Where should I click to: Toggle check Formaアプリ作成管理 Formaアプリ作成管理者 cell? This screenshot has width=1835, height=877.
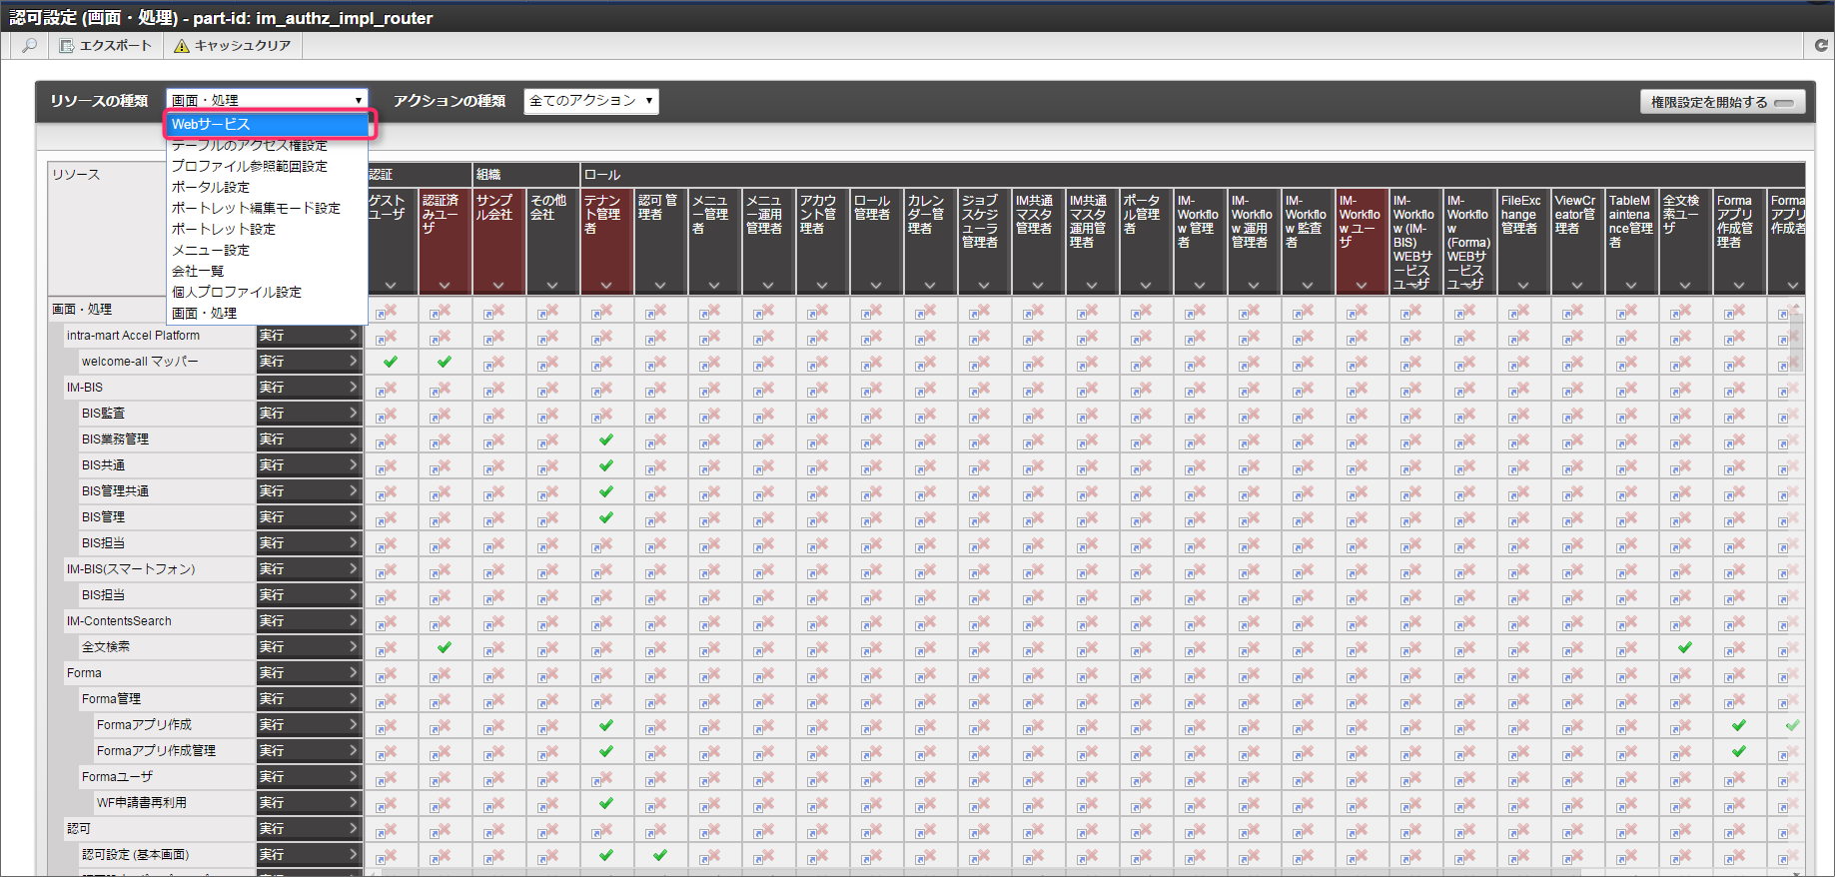1739,751
